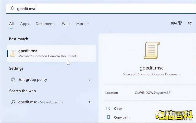196x123 pixels.
Task: Click Microsoft Common Console Document text in preview
Action: point(152,74)
